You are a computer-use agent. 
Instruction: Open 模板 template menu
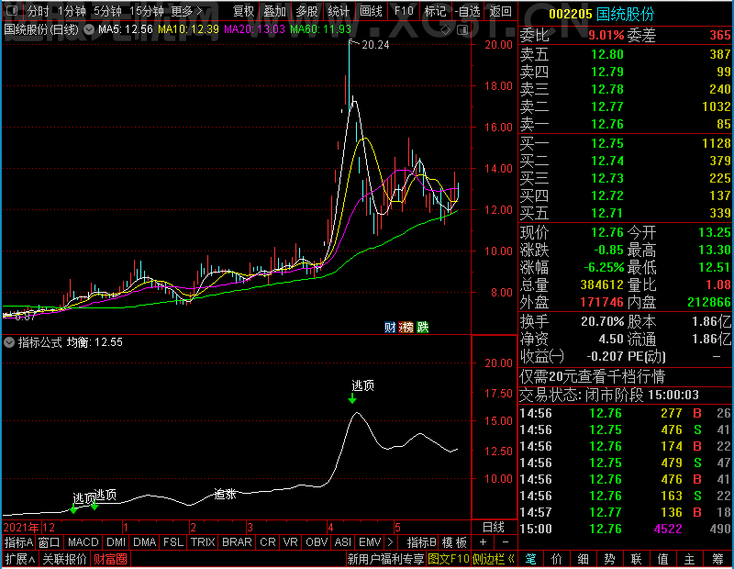[454, 542]
